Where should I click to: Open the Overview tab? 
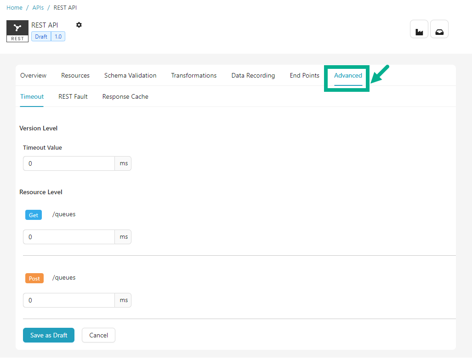(33, 75)
